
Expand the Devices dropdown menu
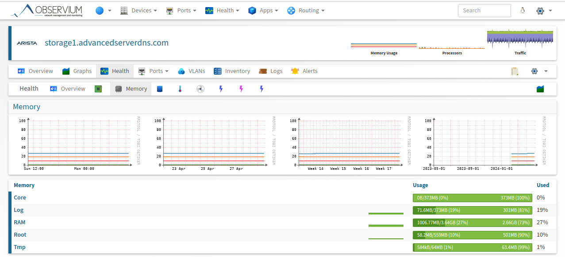click(x=138, y=11)
